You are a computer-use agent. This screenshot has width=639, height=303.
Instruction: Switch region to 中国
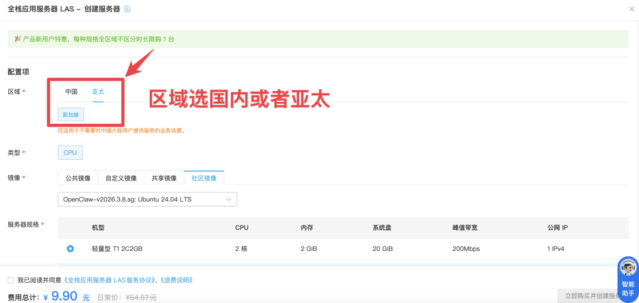[x=71, y=92]
